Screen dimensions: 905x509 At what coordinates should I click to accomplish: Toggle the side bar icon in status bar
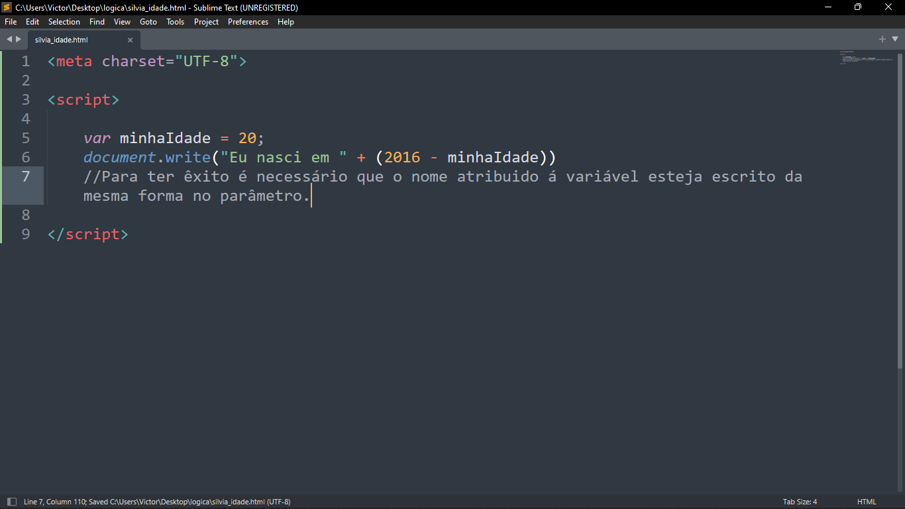pos(11,502)
